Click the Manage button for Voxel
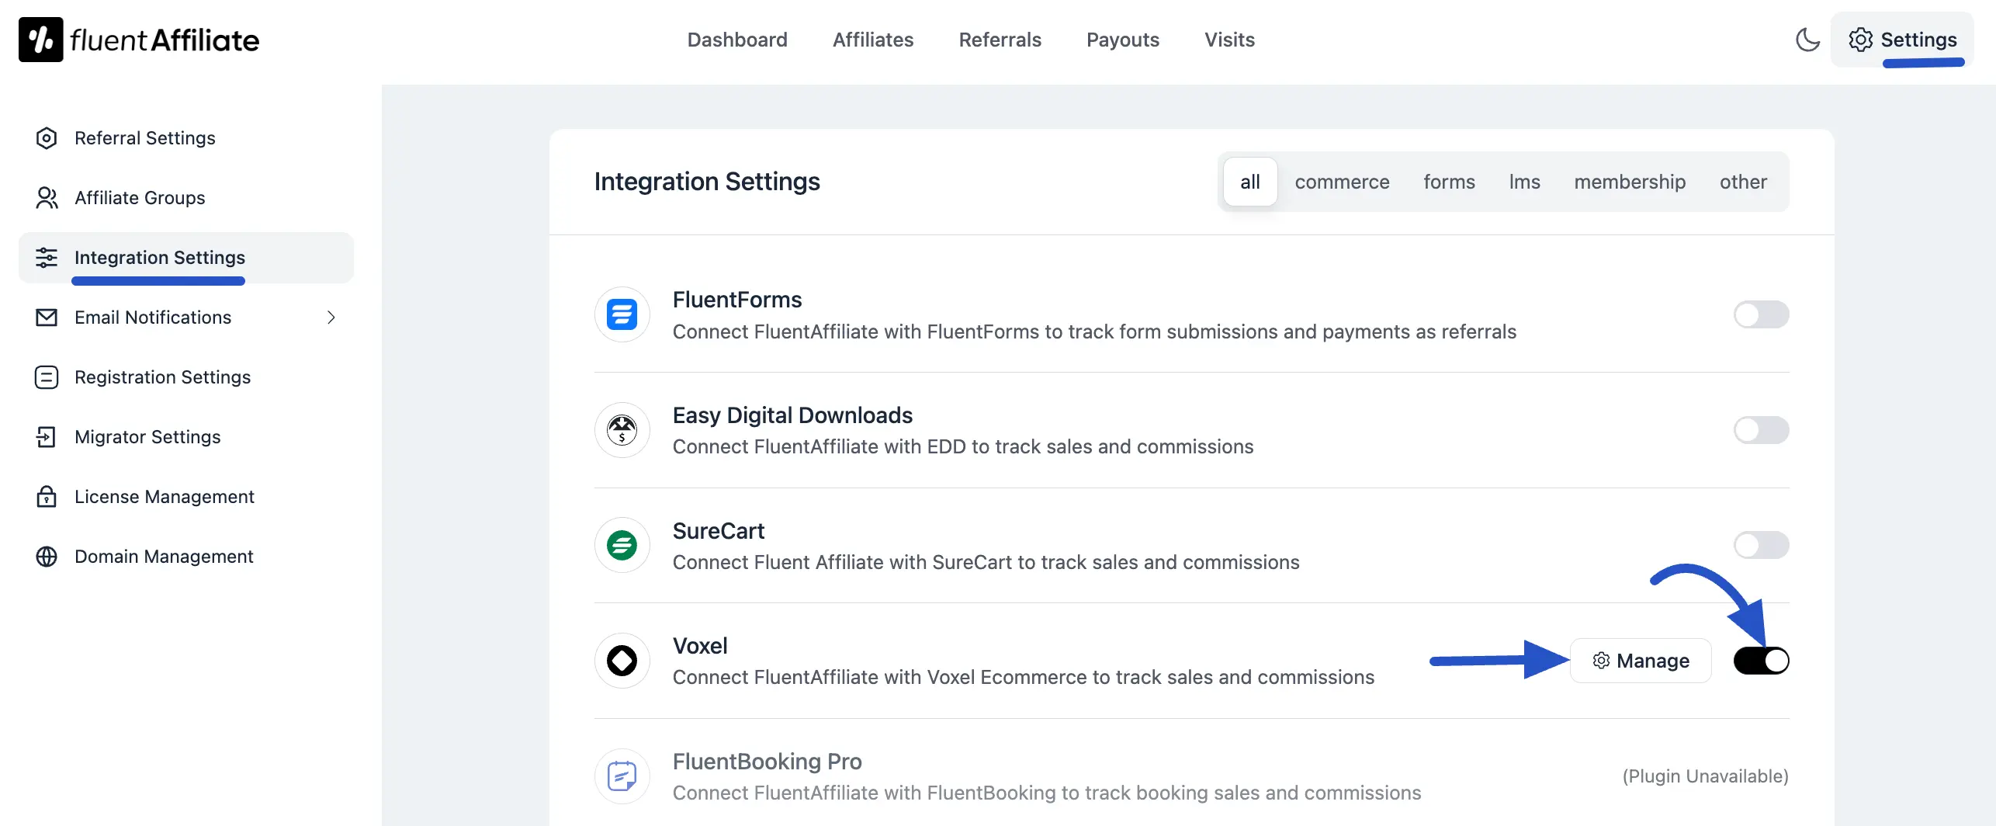This screenshot has height=826, width=1996. (x=1641, y=660)
